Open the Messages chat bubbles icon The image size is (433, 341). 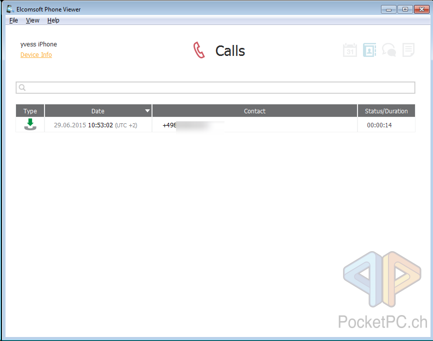389,50
